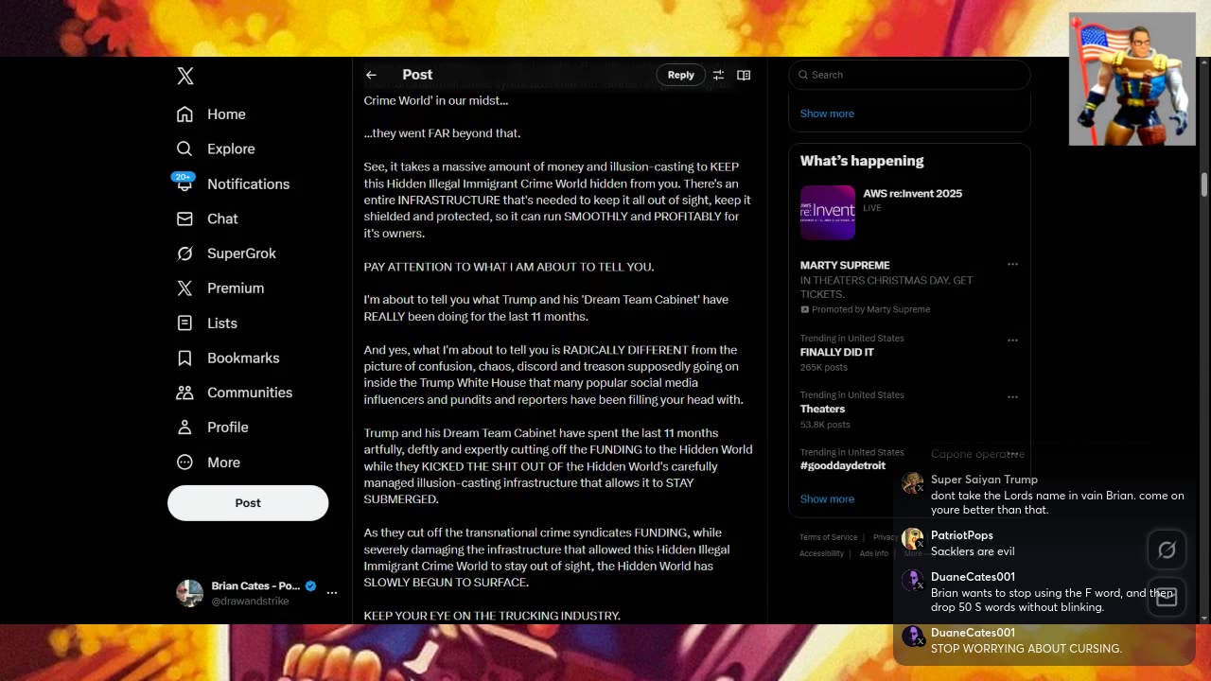Click PatriotPops chat avatar
Screen dimensions: 1211x681
tap(913, 539)
